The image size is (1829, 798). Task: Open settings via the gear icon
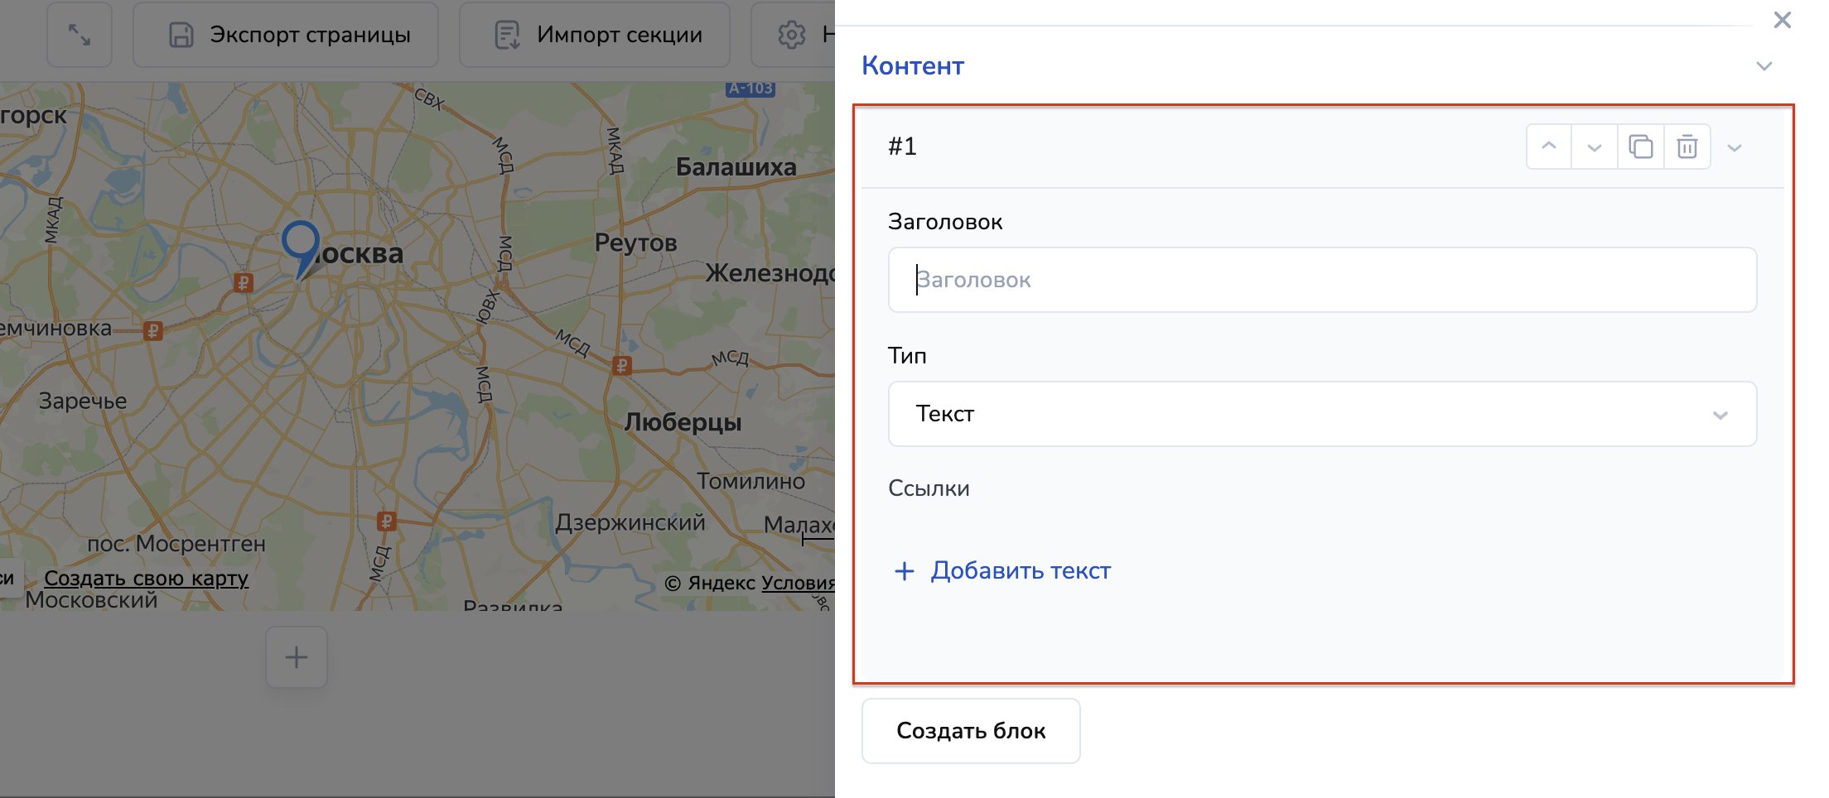point(791,35)
